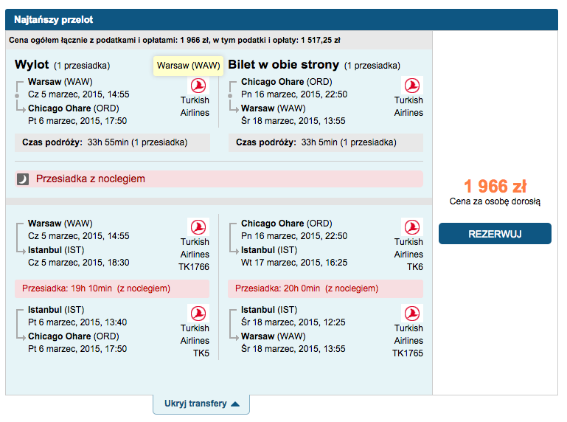The height and width of the screenshot is (422, 567).
Task: Click the Bilet w obie strony heading
Action: click(x=283, y=64)
